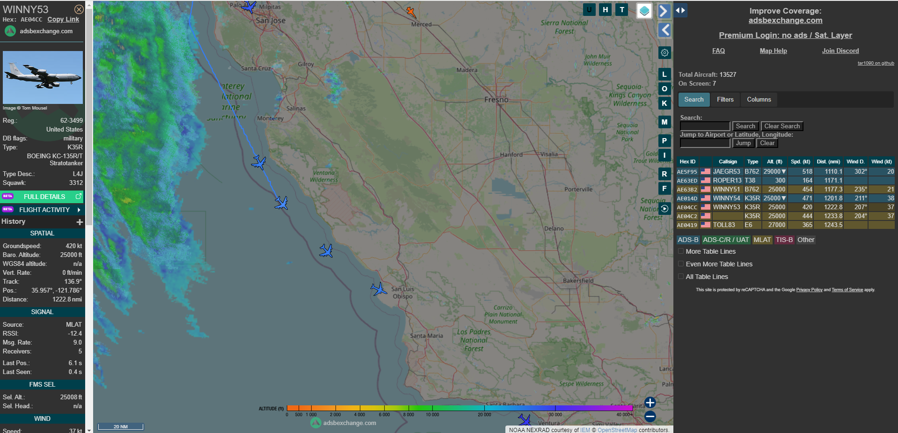Select the aircraft off the coast below Ventana Wilderness
The image size is (898, 433).
(326, 251)
